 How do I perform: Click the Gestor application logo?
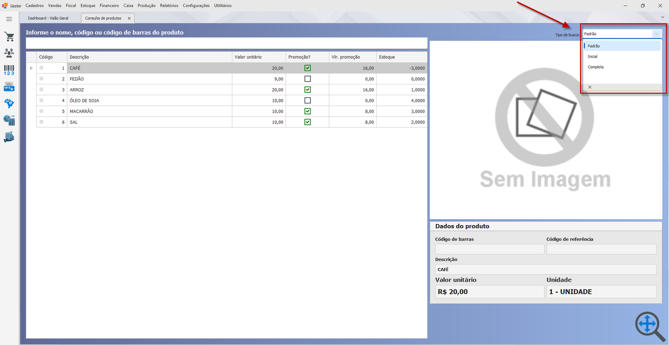click(5, 5)
